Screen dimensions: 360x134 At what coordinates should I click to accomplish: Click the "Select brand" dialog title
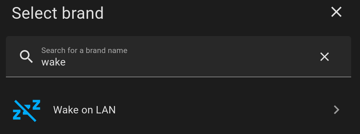[x=58, y=13]
